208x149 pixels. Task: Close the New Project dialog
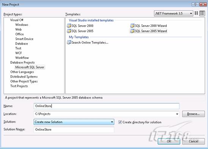[203, 5]
